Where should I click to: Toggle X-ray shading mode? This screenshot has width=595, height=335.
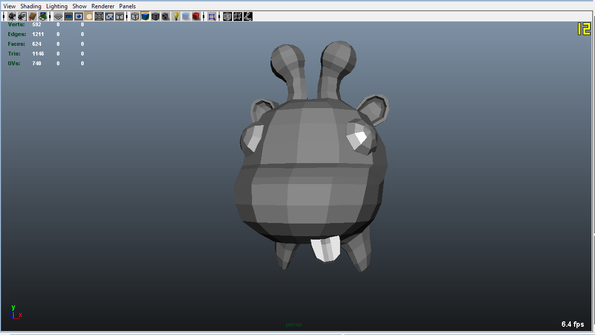227,16
